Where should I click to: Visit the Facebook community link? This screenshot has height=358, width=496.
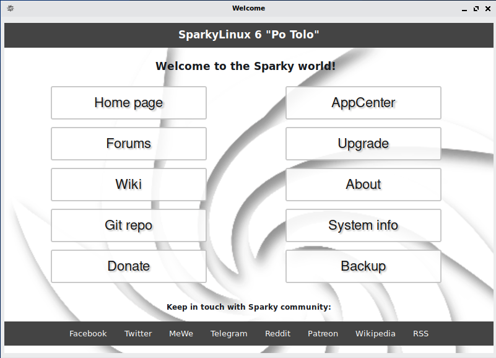coord(88,333)
